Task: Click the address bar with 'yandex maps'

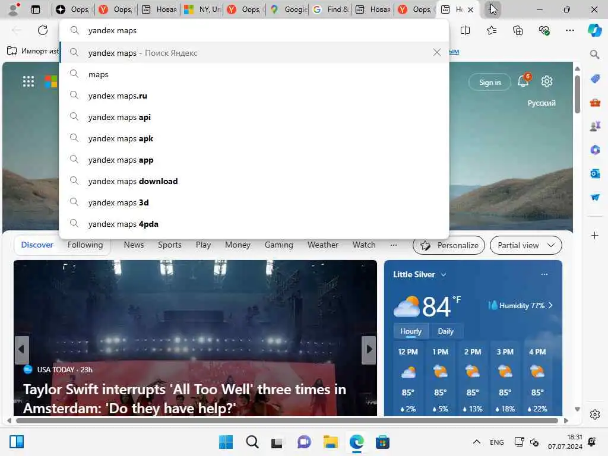Action: 254,30
